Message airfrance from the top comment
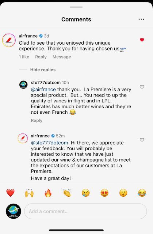Viewport: 153px width, 234px height. 62,57
